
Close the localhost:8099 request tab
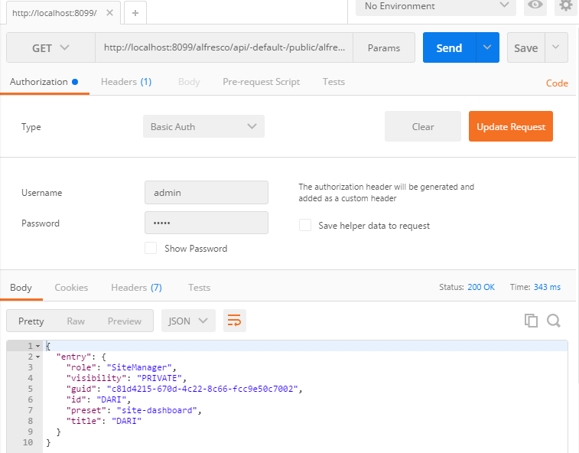[109, 13]
